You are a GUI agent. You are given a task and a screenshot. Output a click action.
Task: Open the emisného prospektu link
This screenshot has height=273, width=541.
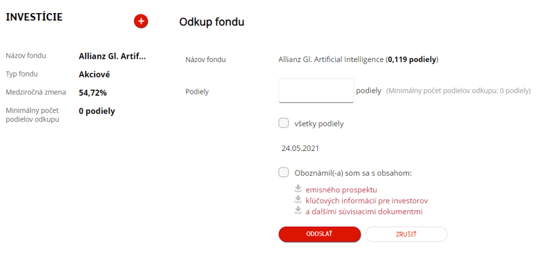click(341, 190)
